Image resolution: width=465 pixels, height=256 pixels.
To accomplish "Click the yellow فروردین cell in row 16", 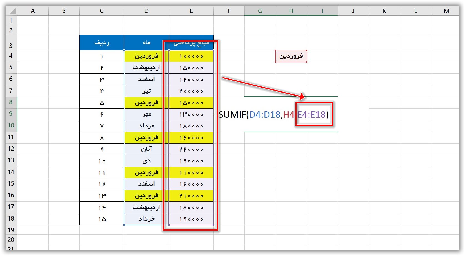I will click(x=146, y=195).
